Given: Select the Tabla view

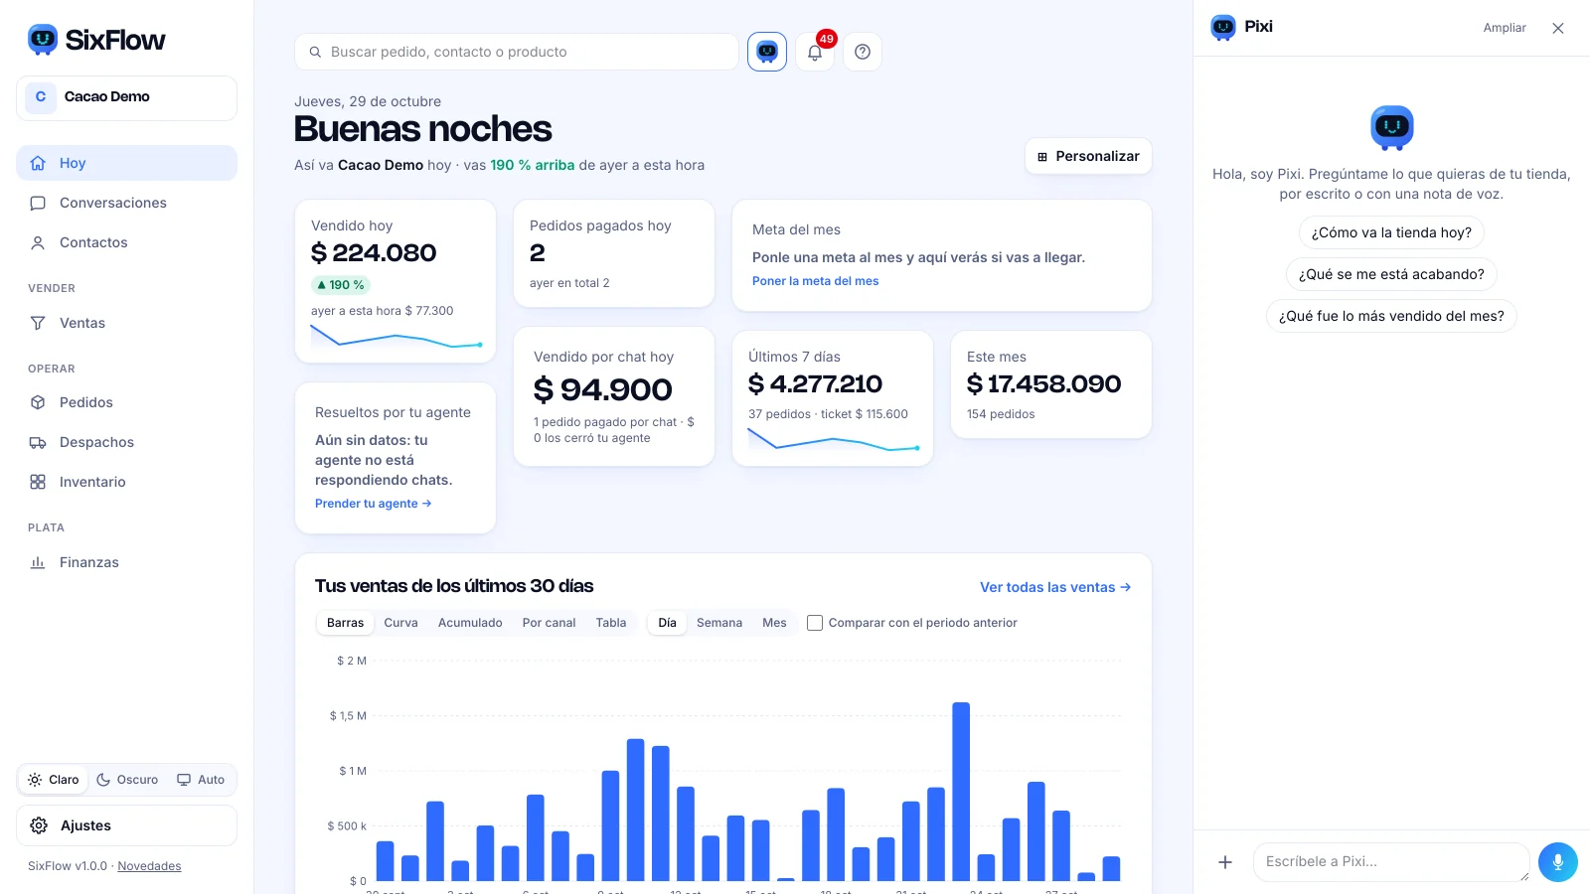Looking at the screenshot, I should (x=611, y=623).
